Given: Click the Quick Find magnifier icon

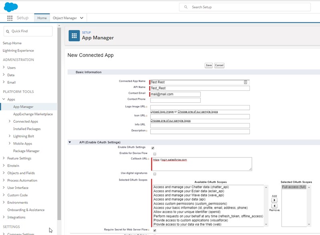Looking at the screenshot, I should 8,31.
